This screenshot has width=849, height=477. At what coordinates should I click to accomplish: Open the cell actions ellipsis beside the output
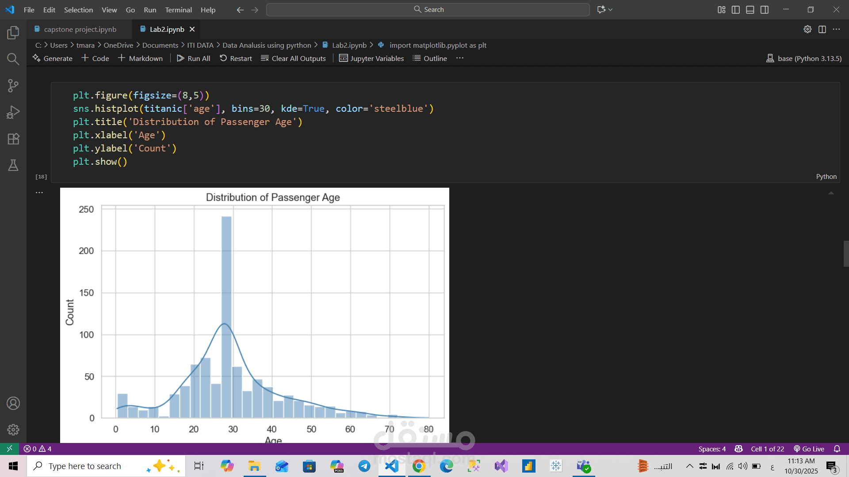point(39,192)
